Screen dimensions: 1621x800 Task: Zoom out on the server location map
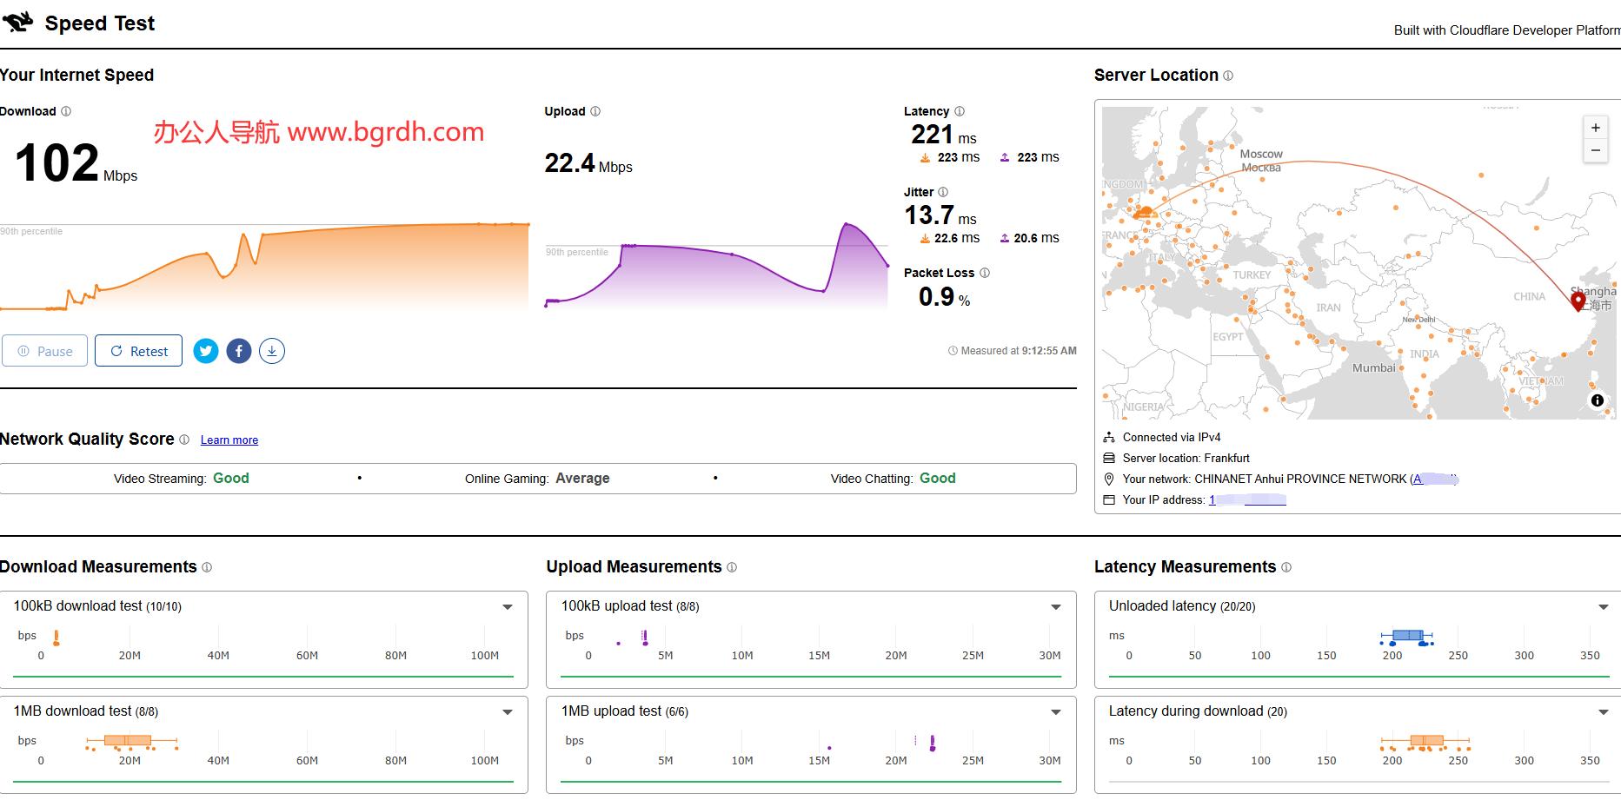click(1595, 150)
